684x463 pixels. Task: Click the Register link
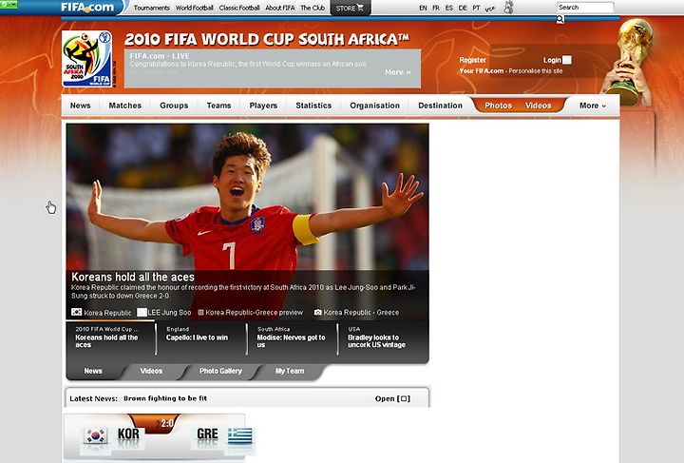(472, 60)
